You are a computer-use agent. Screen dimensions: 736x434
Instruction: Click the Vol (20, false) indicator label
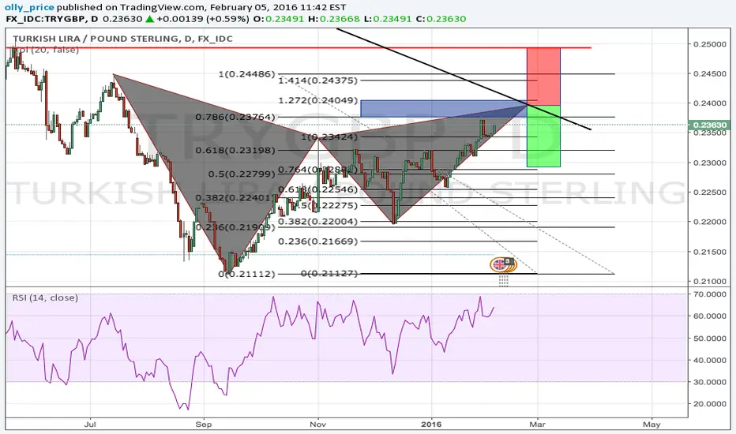(x=46, y=50)
